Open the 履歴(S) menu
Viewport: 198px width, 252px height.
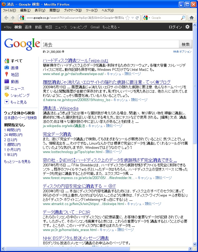coord(55,10)
